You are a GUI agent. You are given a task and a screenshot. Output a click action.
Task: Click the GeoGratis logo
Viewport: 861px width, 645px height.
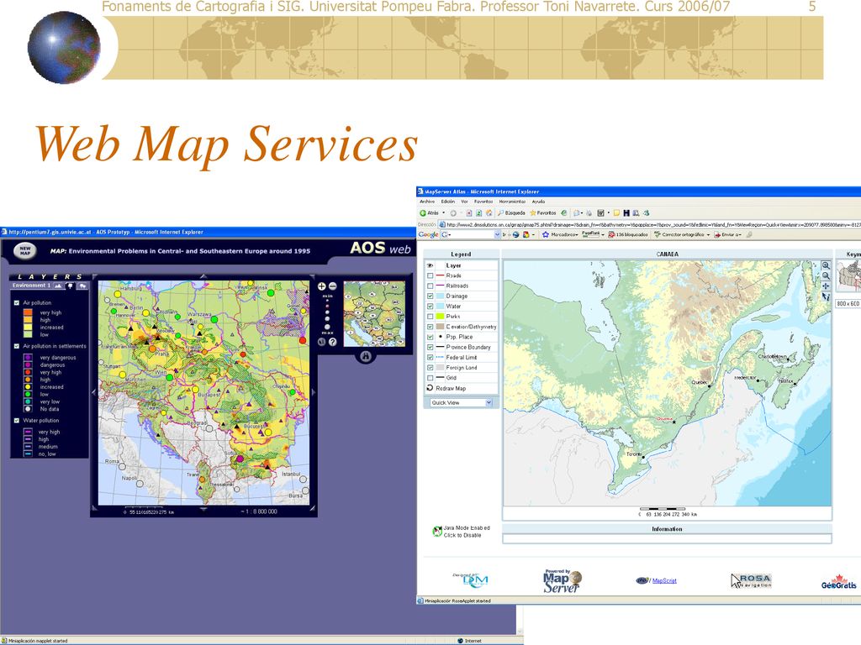click(838, 582)
